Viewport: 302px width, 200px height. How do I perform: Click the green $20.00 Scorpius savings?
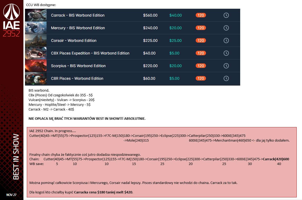point(175,66)
